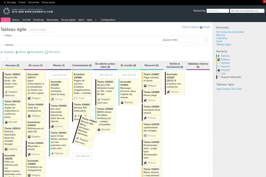The image size is (266, 177).
Task: Open card Tâche #24888 Home page
Action: [x=151, y=96]
